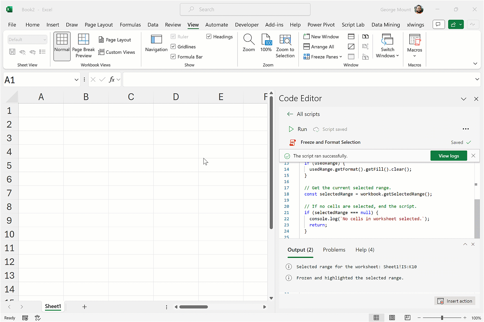Toggle the Gridlines checkbox
This screenshot has height=322, width=484.
click(173, 47)
